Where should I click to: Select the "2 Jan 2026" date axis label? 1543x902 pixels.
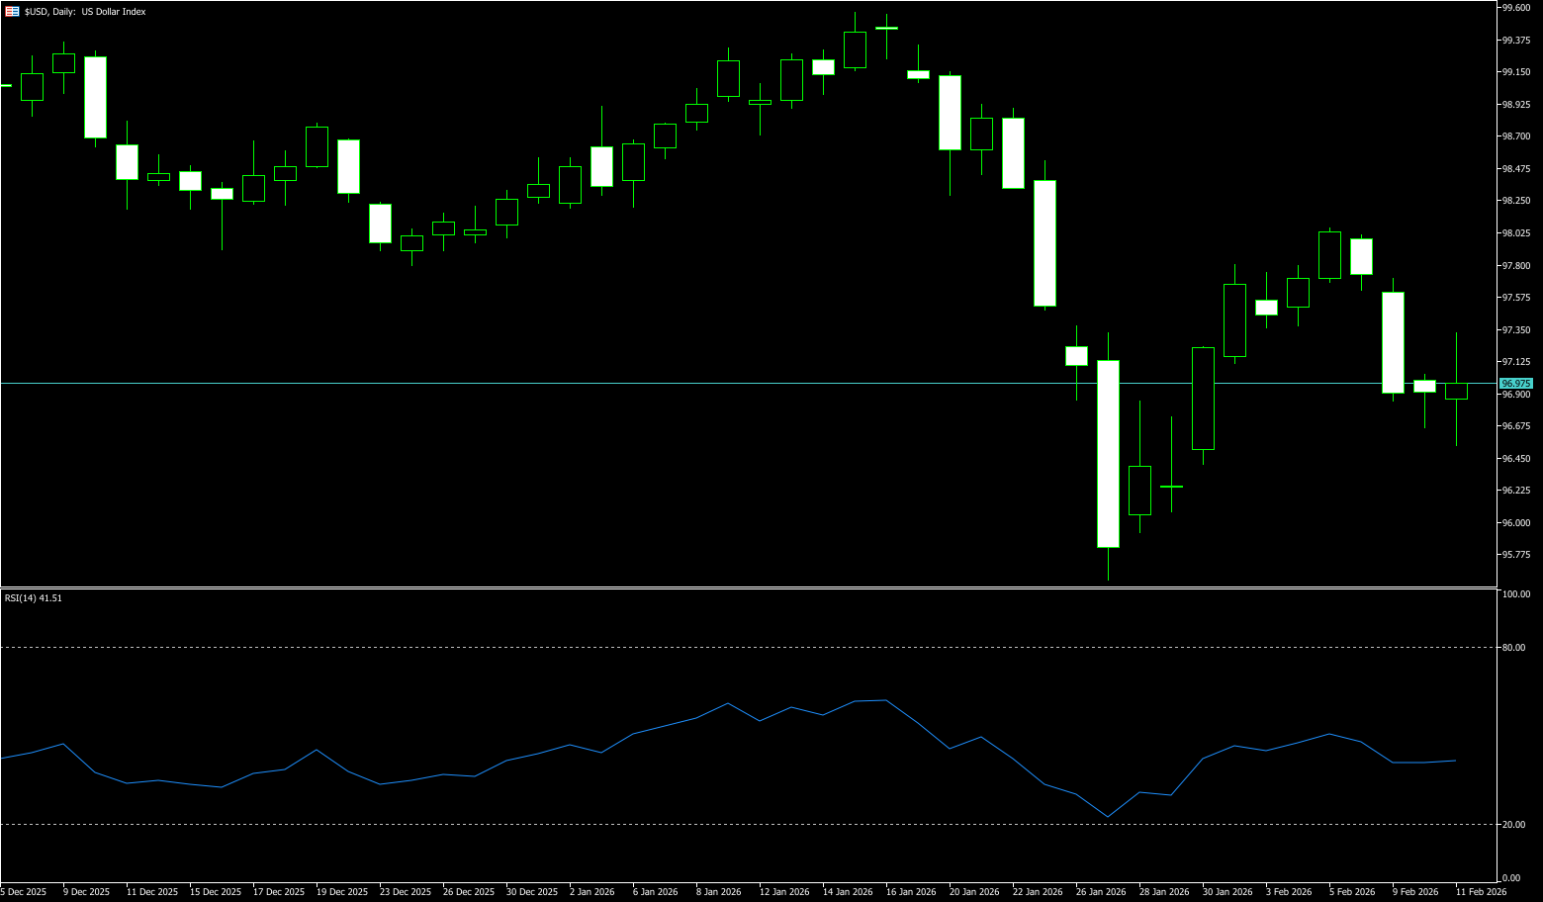click(591, 892)
